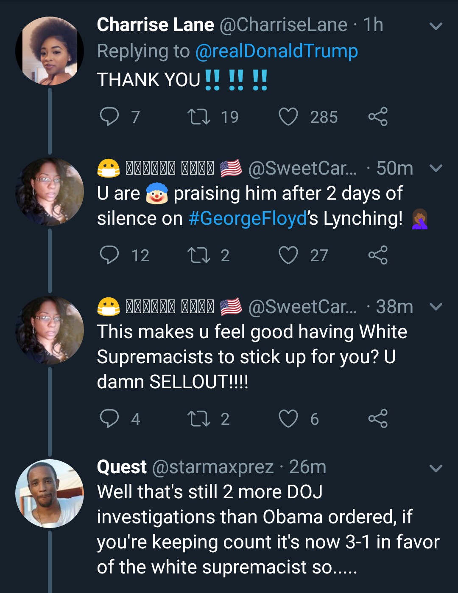The image size is (458, 593).
Task: Reply to the tweet about #GeorgeFloyd silence
Action: coord(109,255)
